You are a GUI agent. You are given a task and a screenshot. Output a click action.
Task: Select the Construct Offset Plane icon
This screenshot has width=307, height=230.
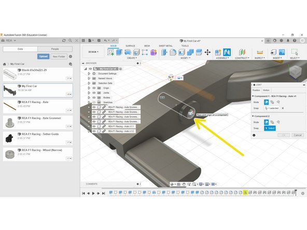(x=242, y=52)
